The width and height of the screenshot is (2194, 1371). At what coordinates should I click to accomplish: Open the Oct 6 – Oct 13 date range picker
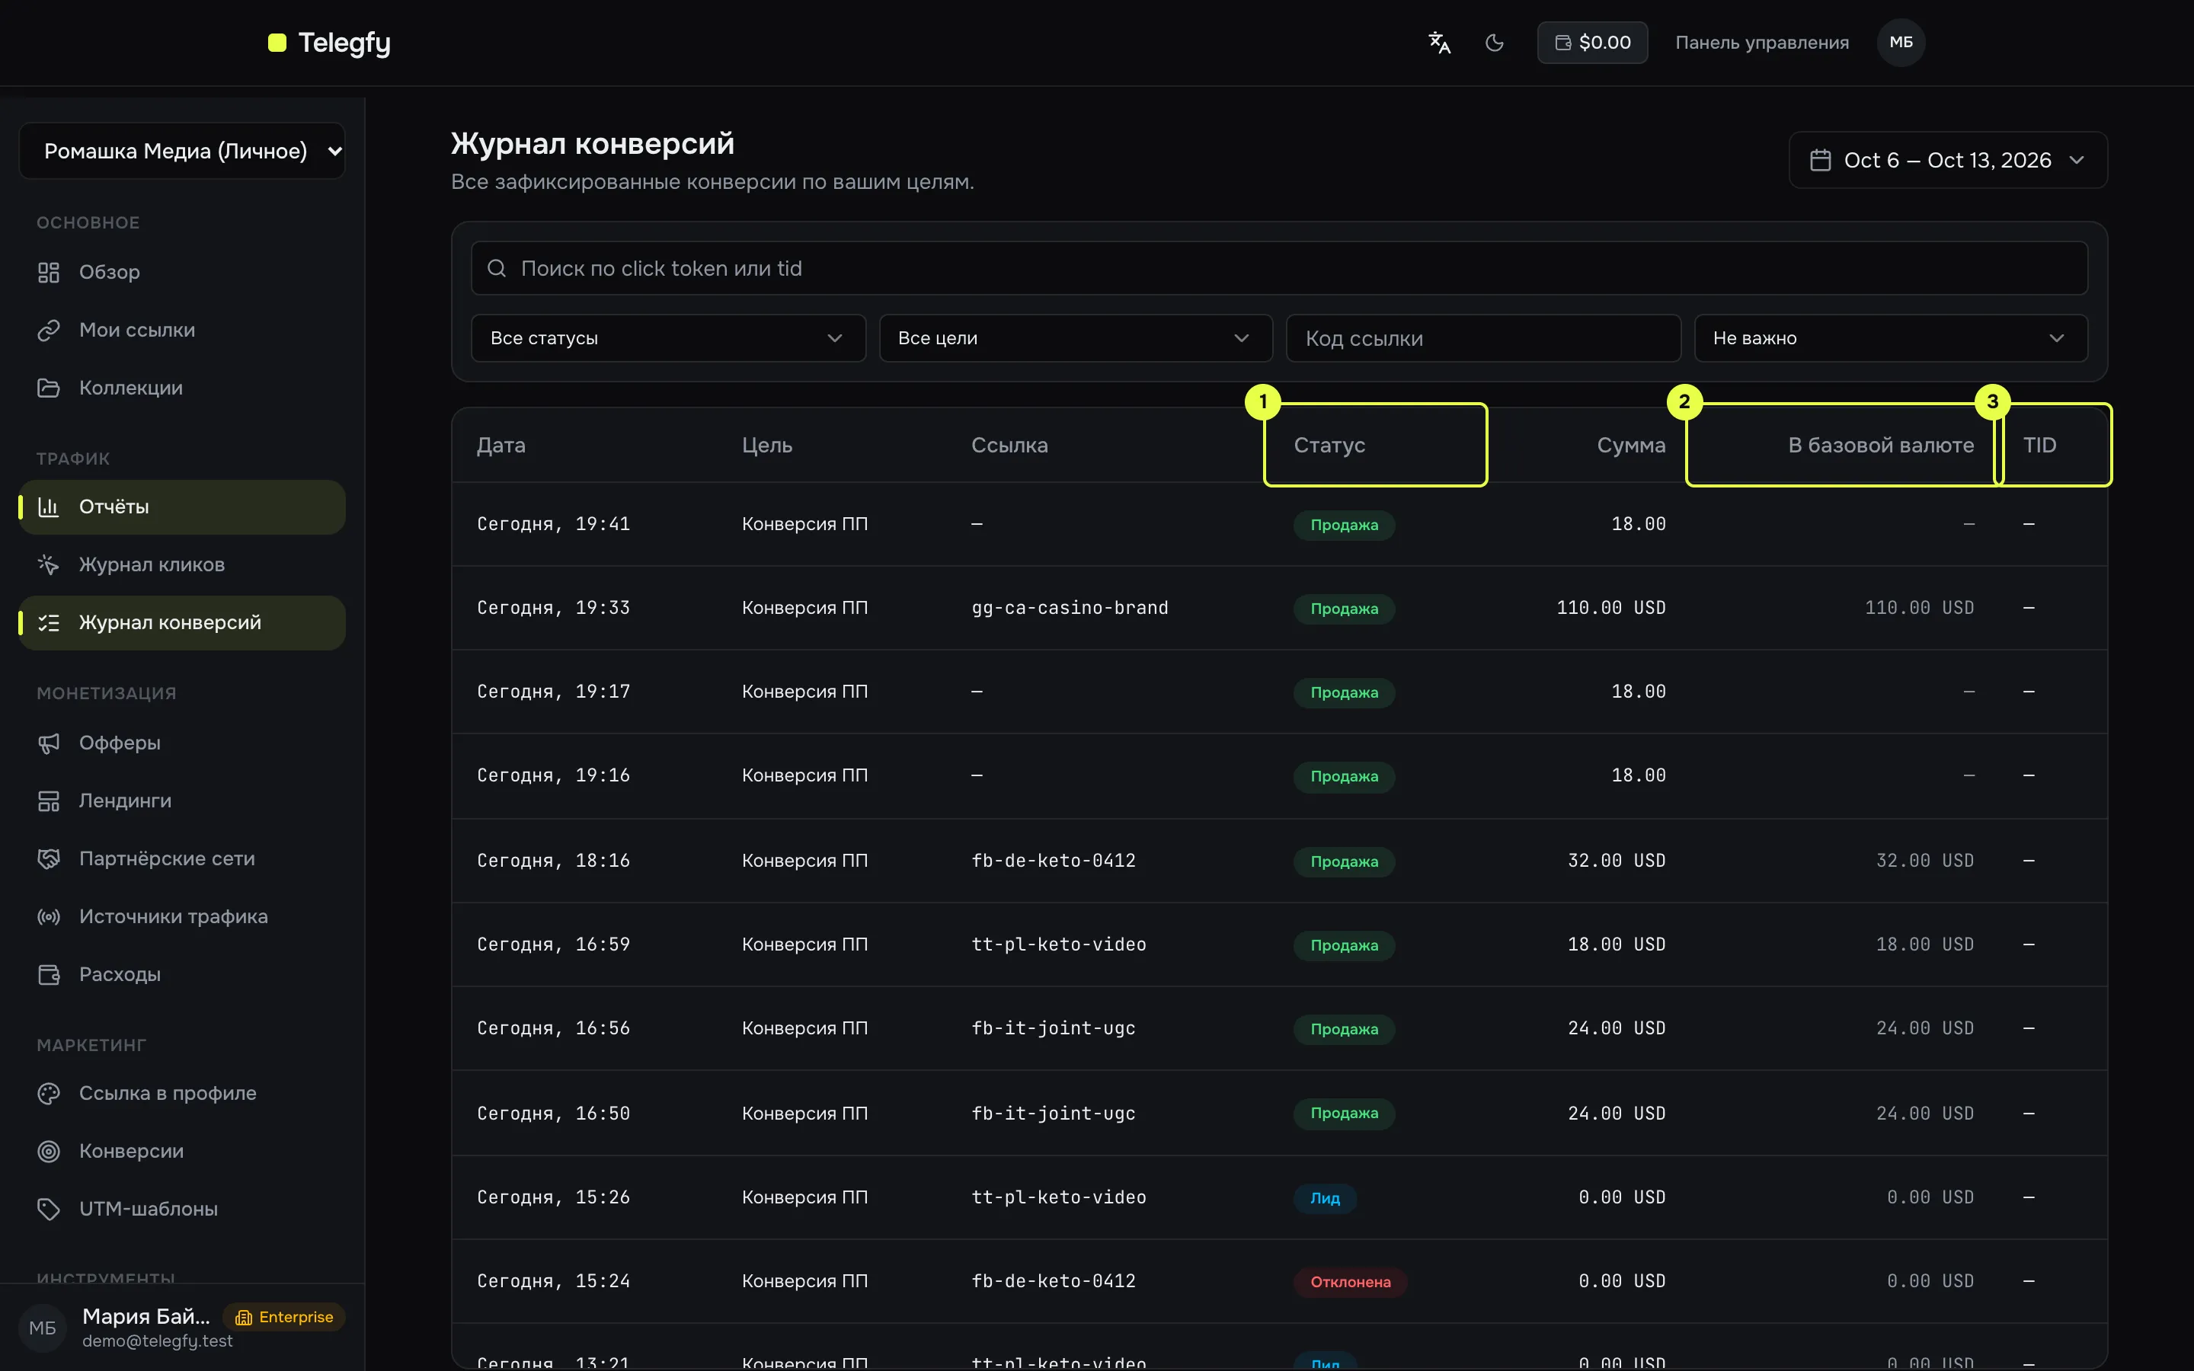pos(1947,161)
